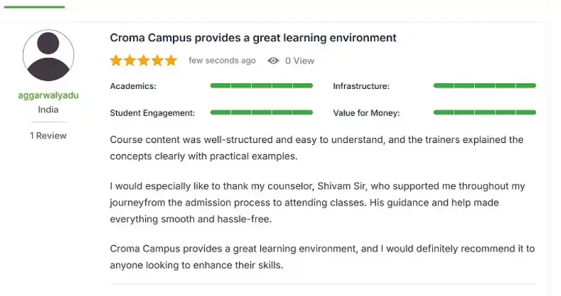This screenshot has width=561, height=296.
Task: Click the second gold rating star
Action: tap(130, 60)
